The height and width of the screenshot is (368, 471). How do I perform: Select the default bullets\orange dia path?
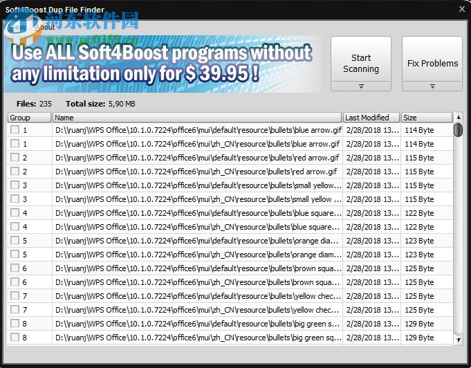pyautogui.click(x=196, y=241)
